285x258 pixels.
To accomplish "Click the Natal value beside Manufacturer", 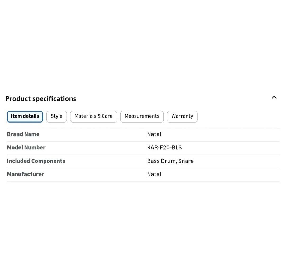I will pos(154,174).
